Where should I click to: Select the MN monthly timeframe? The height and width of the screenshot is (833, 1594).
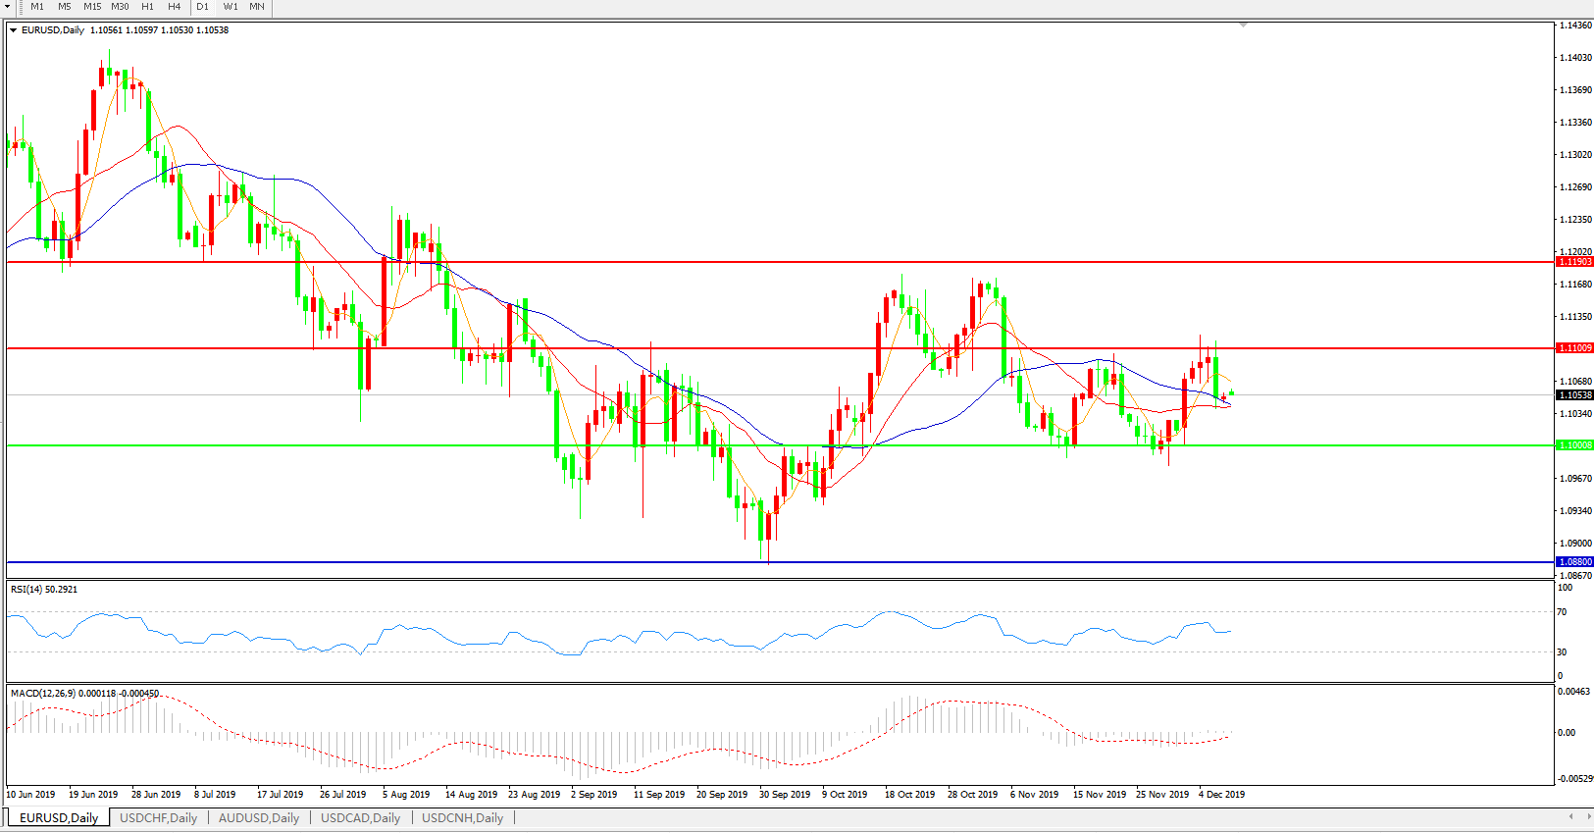click(257, 7)
